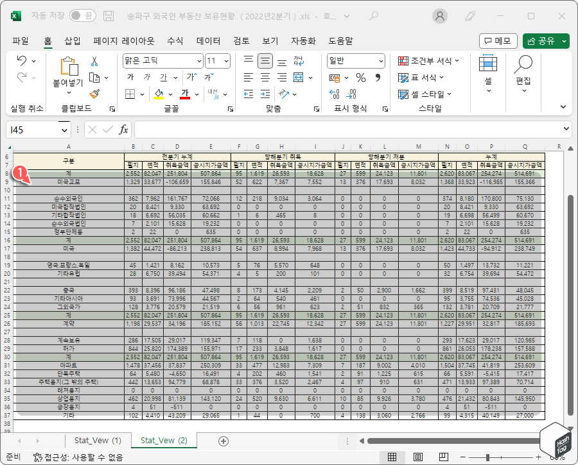The image size is (578, 465).
Task: Increase decimal places
Action: pos(335,94)
